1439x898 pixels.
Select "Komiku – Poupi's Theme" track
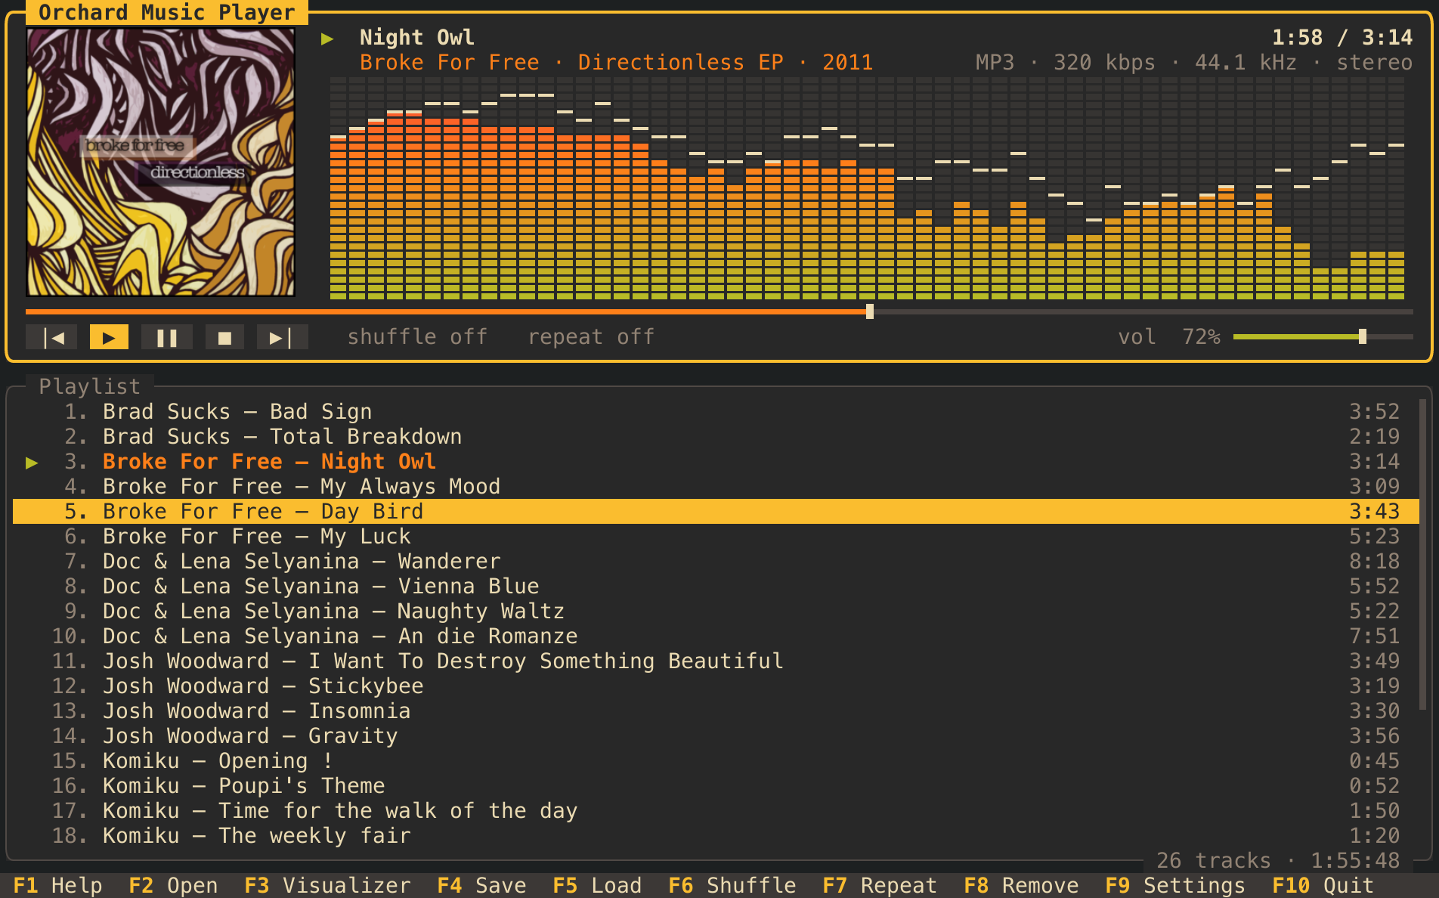716,786
